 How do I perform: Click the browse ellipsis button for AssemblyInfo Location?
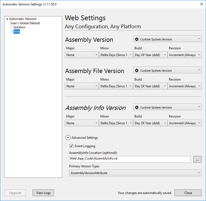[197, 160]
